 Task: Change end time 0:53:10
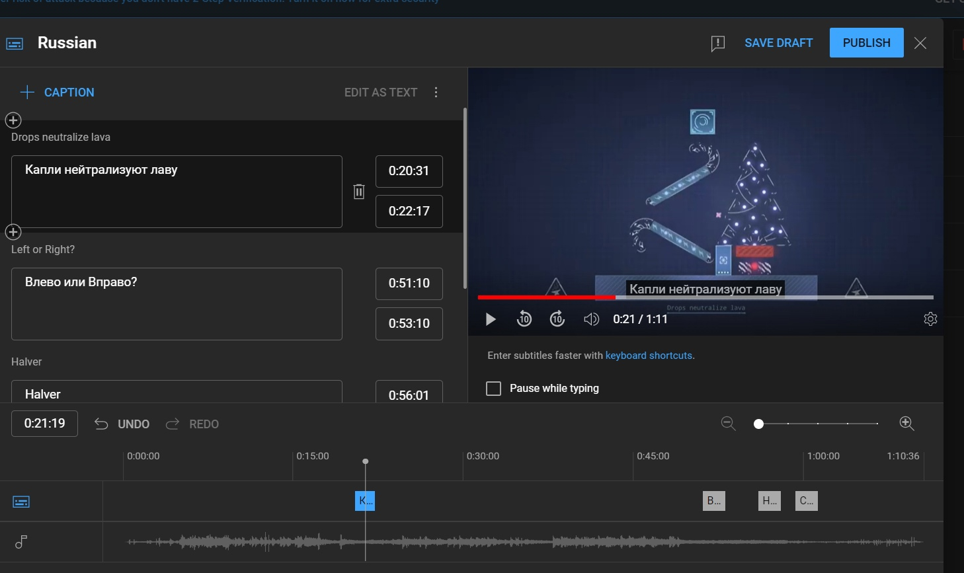[x=409, y=324]
